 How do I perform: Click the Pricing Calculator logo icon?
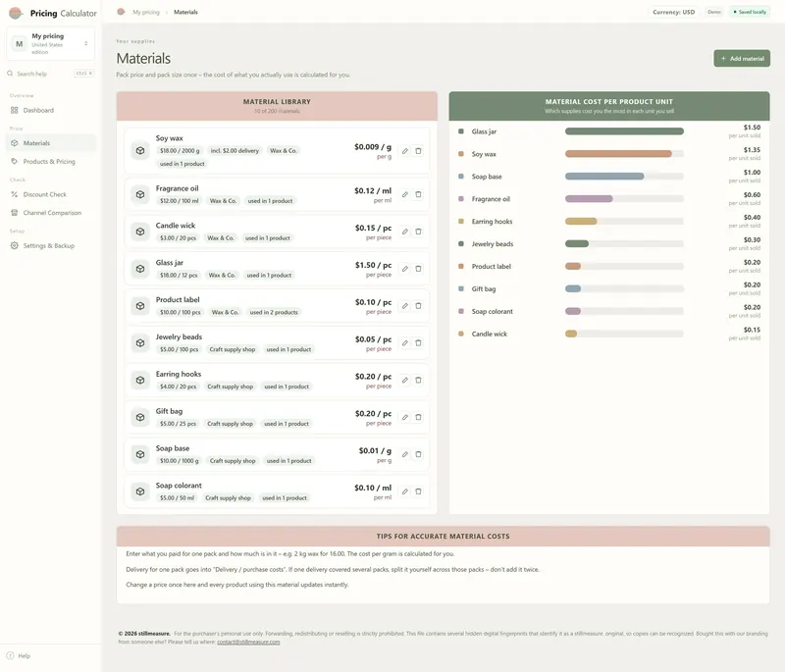(x=16, y=13)
